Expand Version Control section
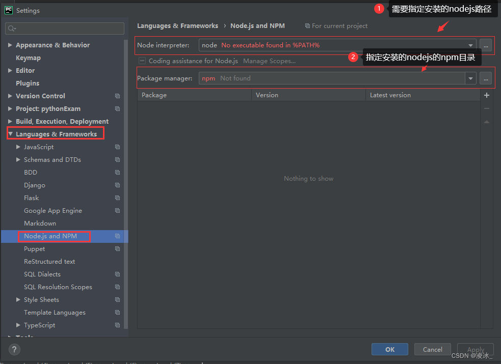Viewport: 501px width, 364px height. pyautogui.click(x=10, y=96)
